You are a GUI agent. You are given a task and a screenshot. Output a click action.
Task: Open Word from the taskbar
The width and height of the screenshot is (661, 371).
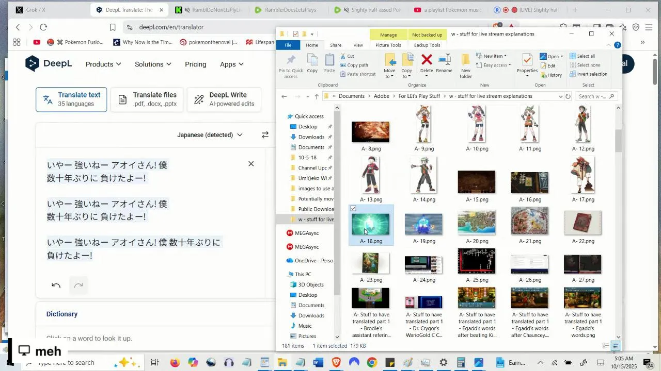(318, 363)
